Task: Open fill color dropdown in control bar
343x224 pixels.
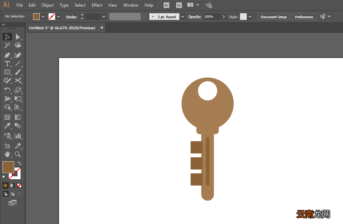Action: 43,17
